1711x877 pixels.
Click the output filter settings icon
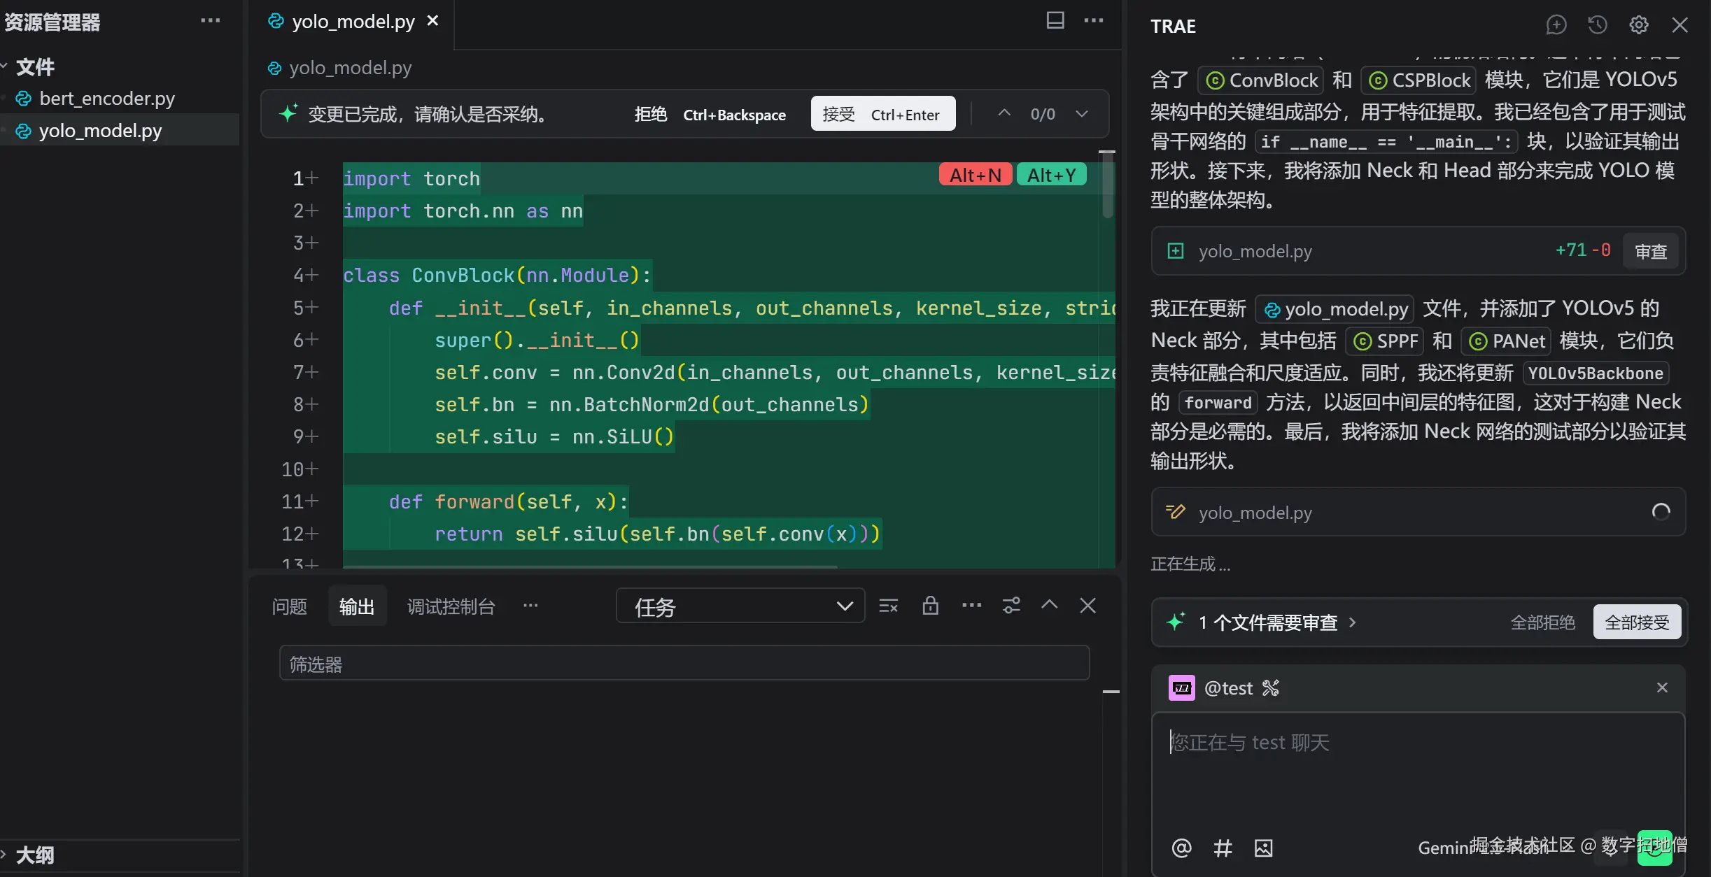pyautogui.click(x=1011, y=606)
